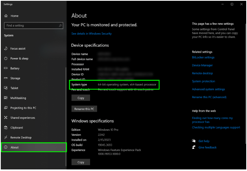The width and height of the screenshot is (247, 171).
Task: Click the 22H2 version value
Action: coord(101,135)
